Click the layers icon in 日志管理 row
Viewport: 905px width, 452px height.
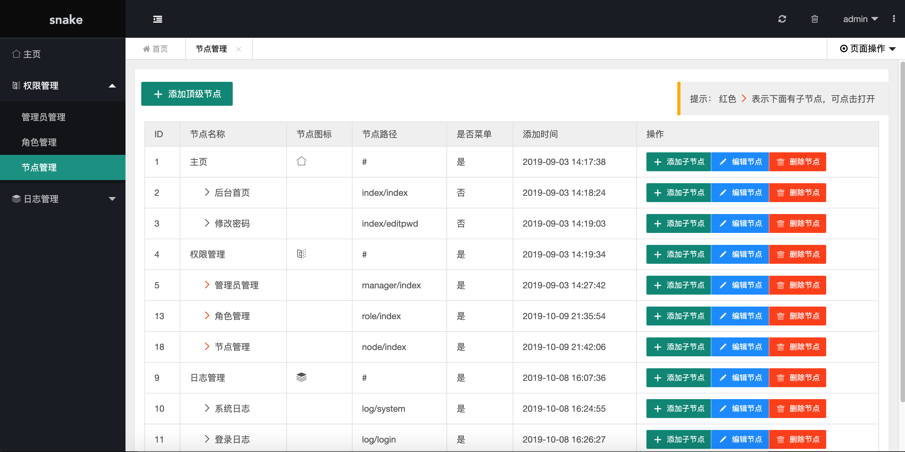(x=301, y=377)
